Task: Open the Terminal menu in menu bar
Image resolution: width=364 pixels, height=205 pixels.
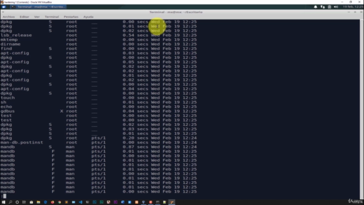Action: (52, 17)
